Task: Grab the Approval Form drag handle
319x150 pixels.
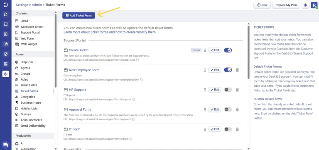Action: (205, 110)
